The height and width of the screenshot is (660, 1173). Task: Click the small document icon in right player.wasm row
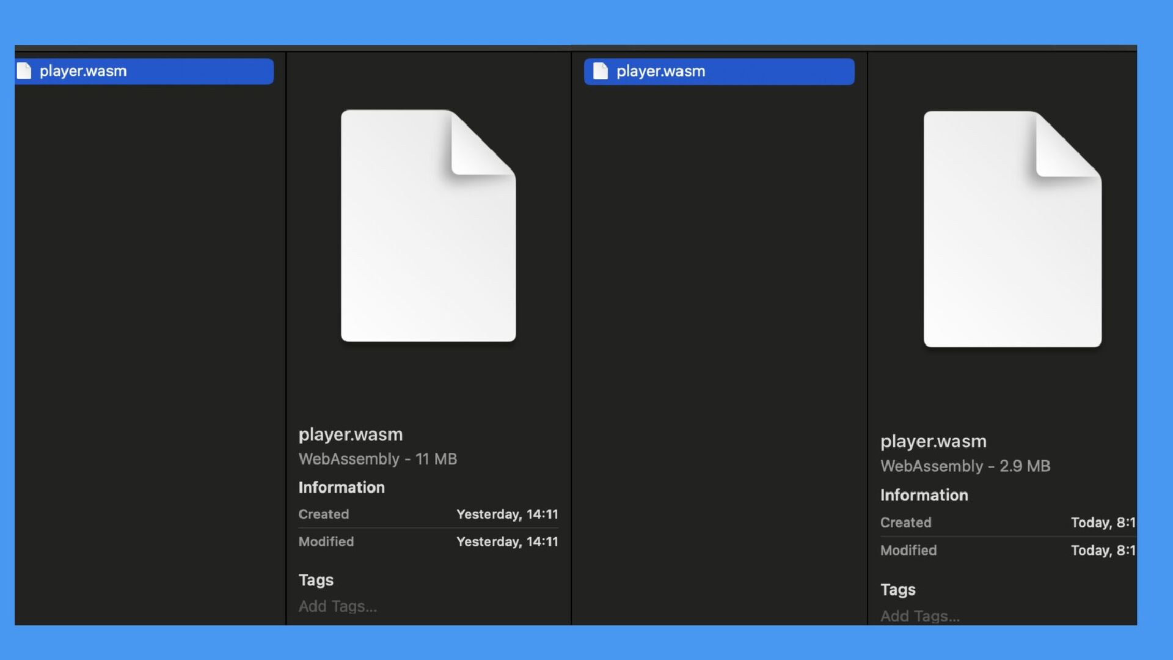(601, 71)
